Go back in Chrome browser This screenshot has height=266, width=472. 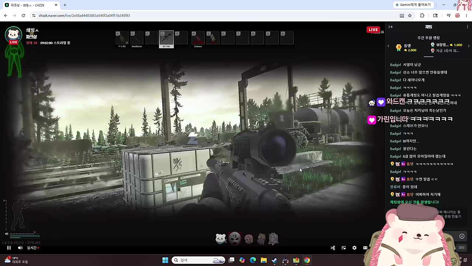click(x=6, y=16)
